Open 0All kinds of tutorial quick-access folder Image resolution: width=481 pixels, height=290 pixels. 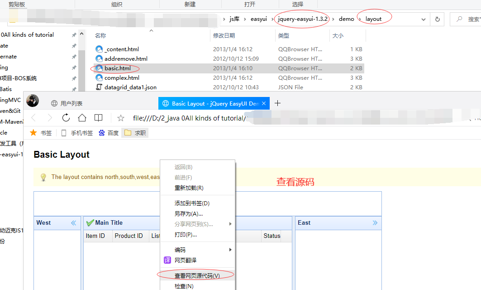click(x=27, y=35)
